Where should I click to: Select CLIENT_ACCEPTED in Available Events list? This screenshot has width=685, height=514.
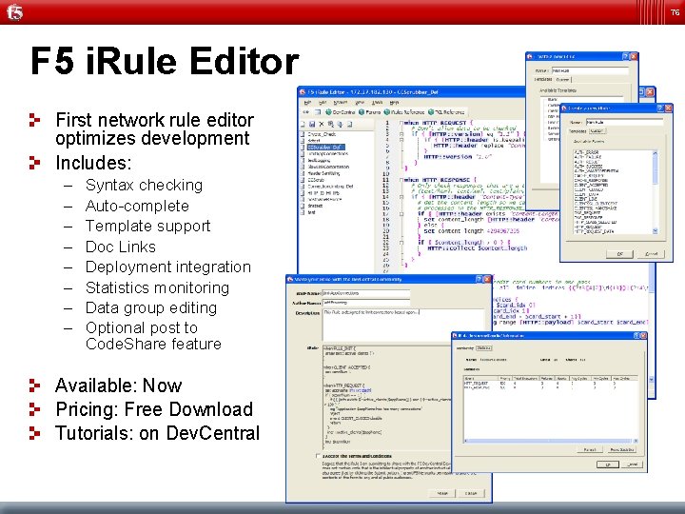591,185
